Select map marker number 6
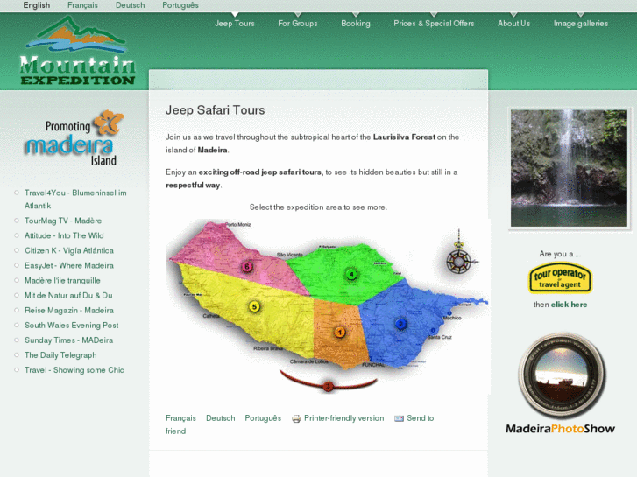 point(246,267)
